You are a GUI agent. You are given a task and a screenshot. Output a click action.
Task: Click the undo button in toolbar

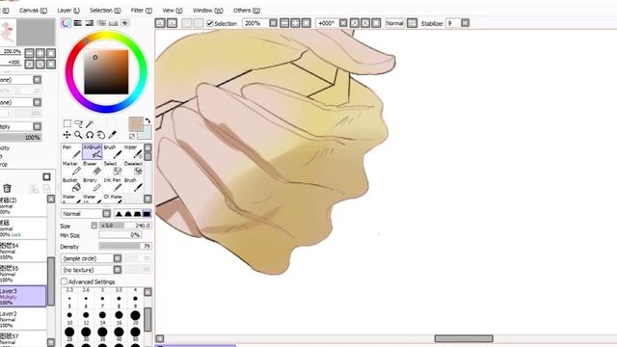(160, 23)
